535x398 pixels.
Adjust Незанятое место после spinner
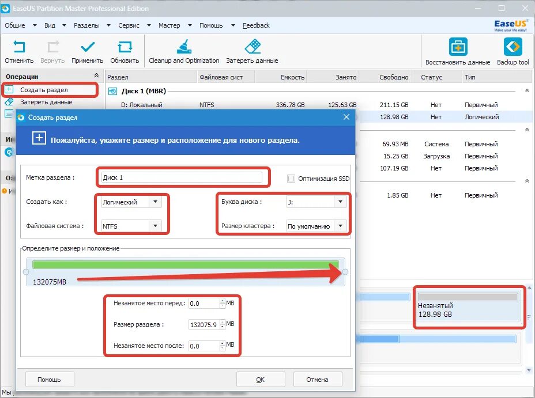[x=223, y=346]
